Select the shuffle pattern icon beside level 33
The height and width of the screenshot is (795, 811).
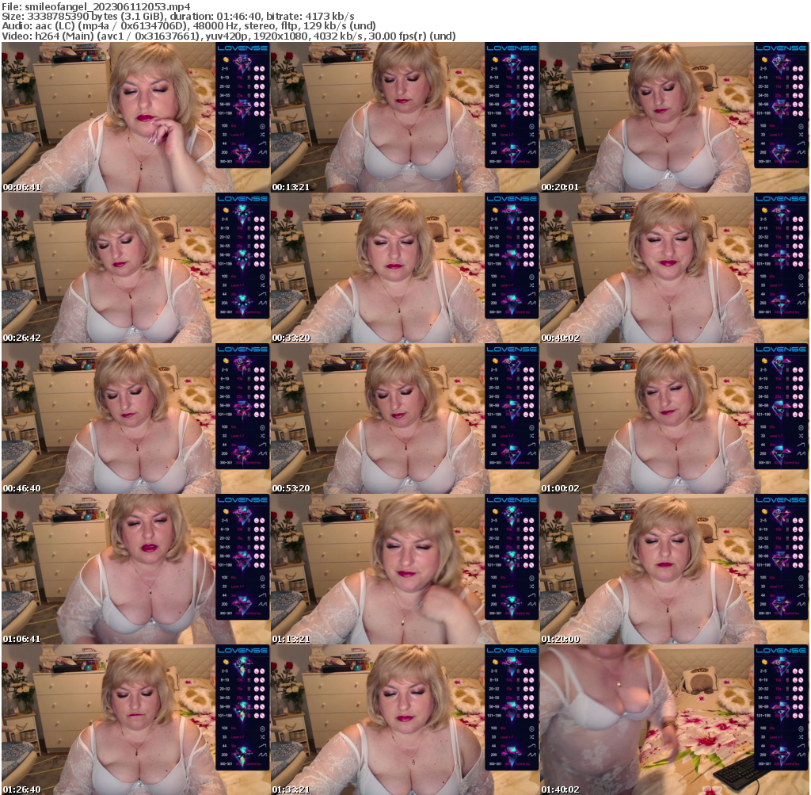point(262,134)
